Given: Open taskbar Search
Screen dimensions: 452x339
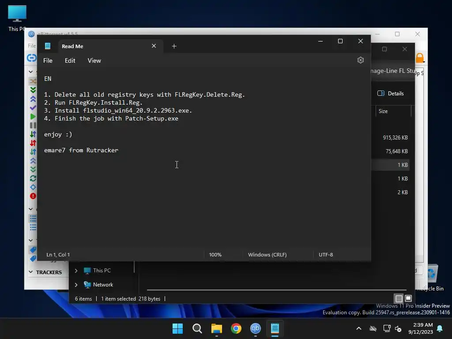Looking at the screenshot, I should click(197, 328).
